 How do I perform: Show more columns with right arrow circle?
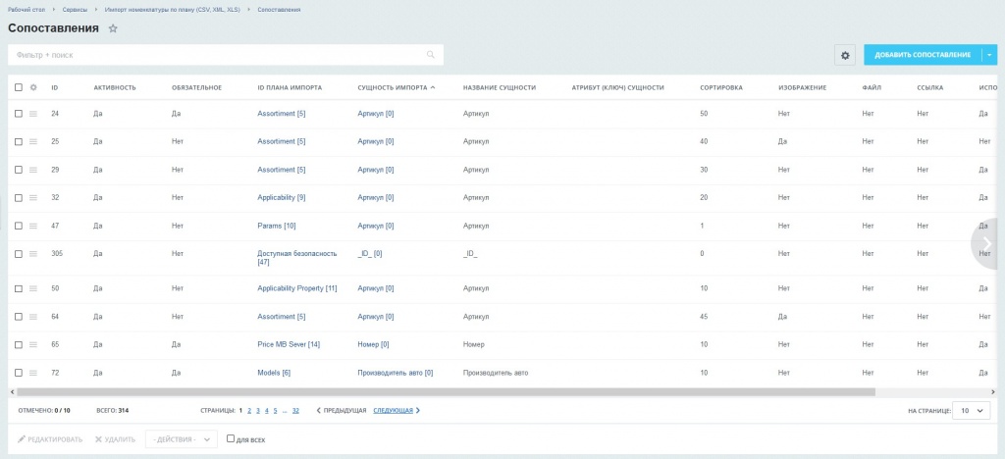click(x=987, y=243)
